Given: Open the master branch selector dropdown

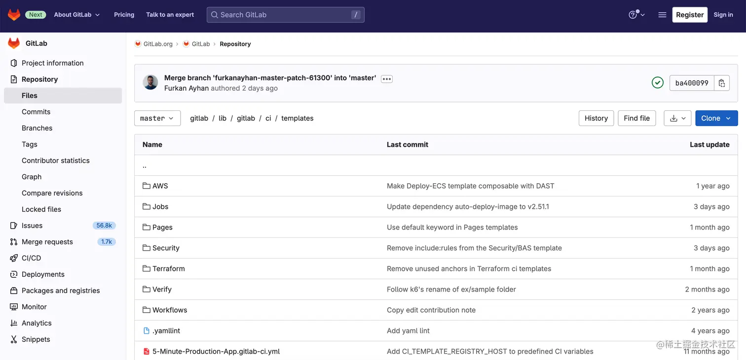Looking at the screenshot, I should [157, 118].
